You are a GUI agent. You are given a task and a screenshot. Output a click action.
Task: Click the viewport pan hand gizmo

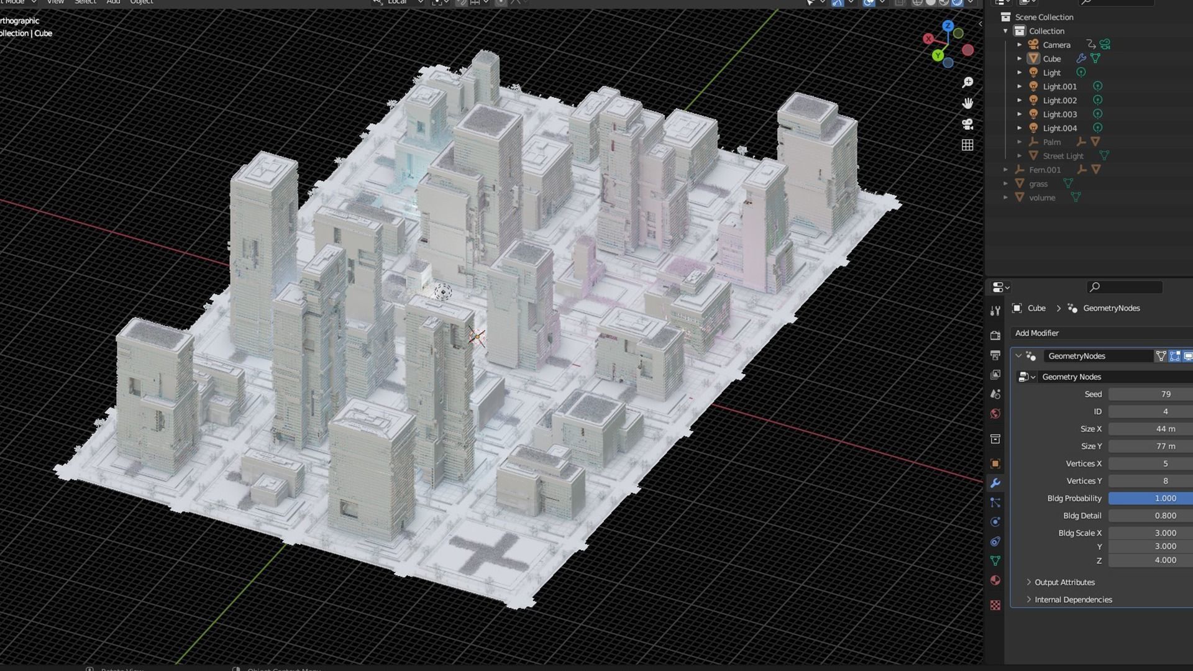(x=967, y=103)
